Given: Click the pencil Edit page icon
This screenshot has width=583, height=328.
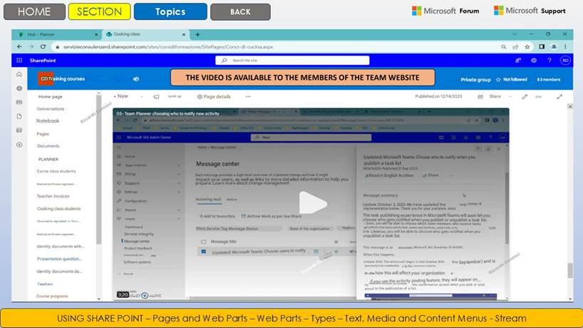Looking at the screenshot, I should pyautogui.click(x=525, y=96).
